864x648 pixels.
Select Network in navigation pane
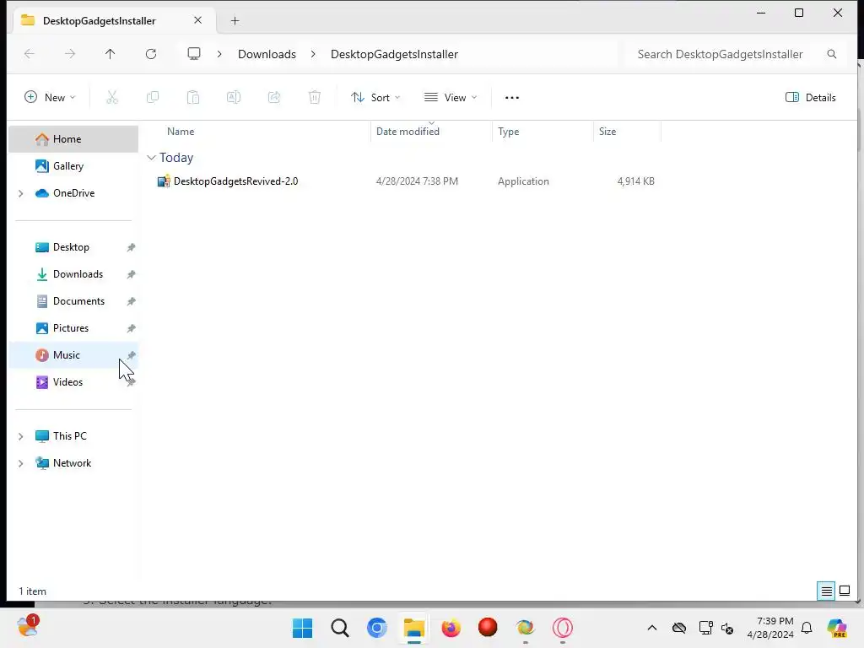coord(72,463)
